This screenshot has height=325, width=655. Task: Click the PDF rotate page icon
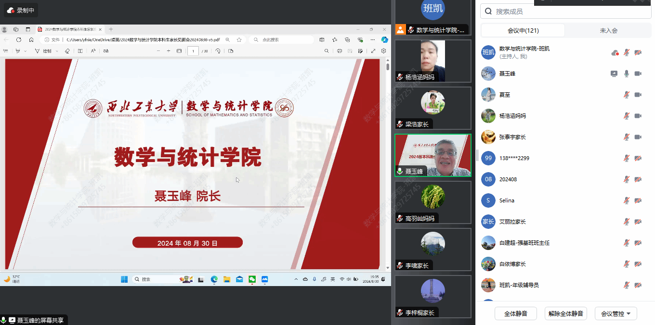tap(218, 51)
